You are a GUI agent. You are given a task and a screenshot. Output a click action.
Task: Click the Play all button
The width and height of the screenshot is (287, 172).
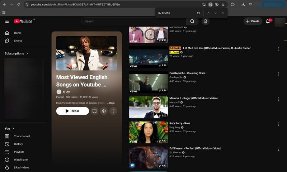tap(72, 111)
